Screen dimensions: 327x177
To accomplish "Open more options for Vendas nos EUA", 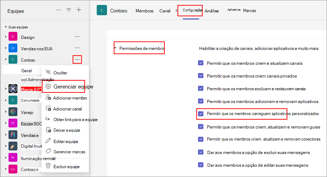I will point(77,48).
